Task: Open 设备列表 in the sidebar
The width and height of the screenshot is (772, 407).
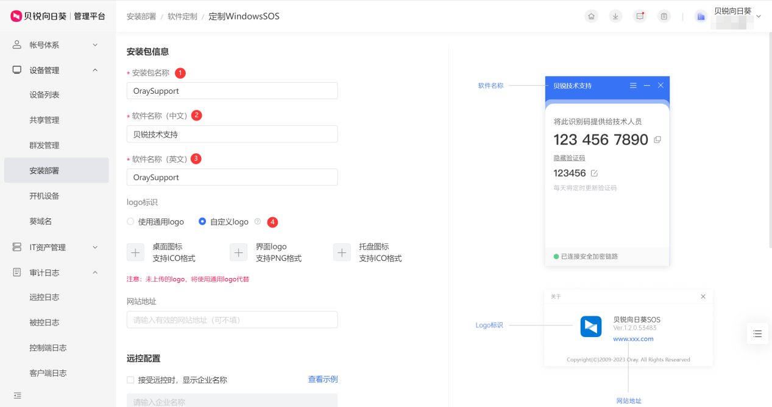Action: click(x=44, y=95)
